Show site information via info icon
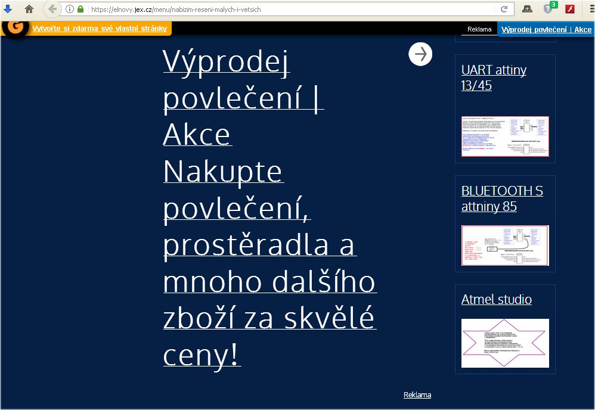Screen dimensions: 595x410 point(69,9)
